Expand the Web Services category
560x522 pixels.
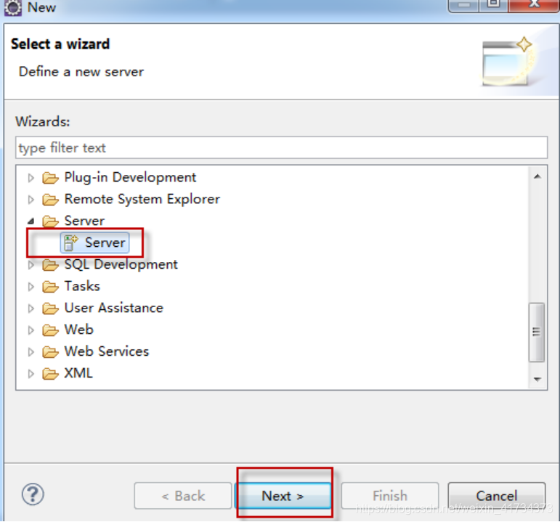[x=31, y=352]
